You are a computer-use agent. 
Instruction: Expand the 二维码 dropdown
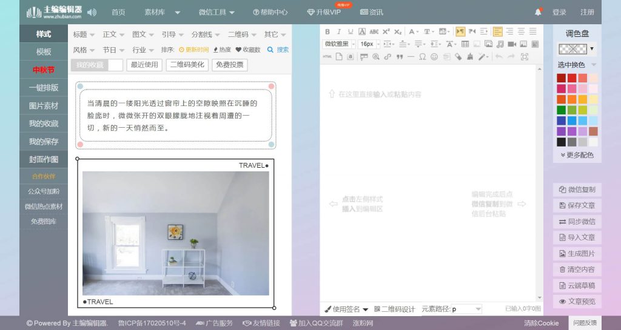tap(242, 35)
